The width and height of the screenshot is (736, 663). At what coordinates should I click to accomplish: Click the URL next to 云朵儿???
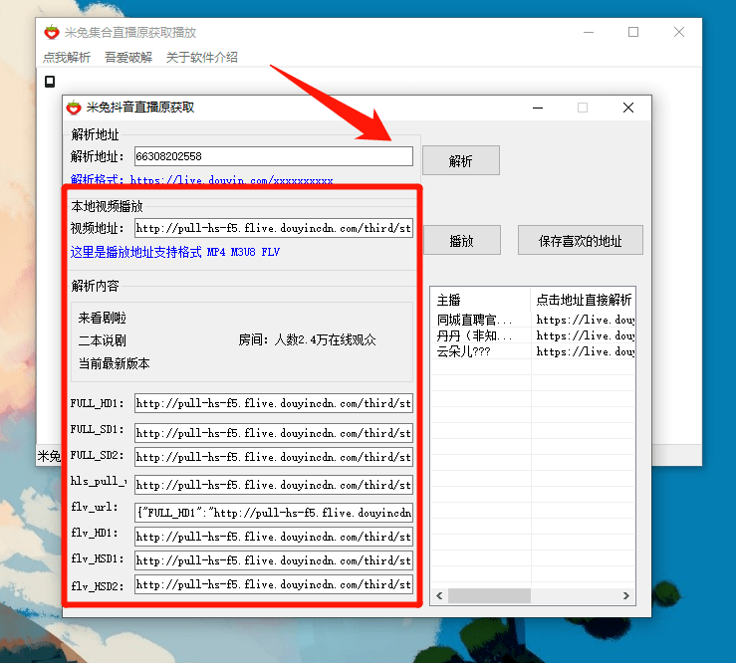click(x=585, y=352)
